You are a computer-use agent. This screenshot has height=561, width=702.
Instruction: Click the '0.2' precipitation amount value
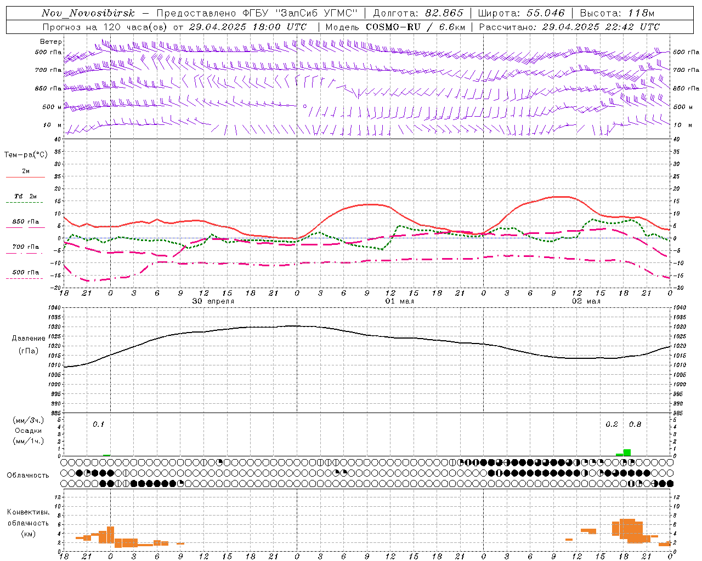[x=612, y=425]
